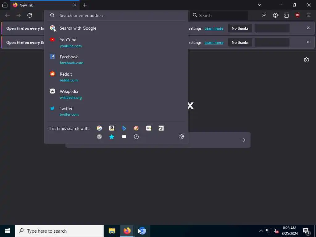Click the network tray icon
This screenshot has height=237, width=316.
click(269, 231)
